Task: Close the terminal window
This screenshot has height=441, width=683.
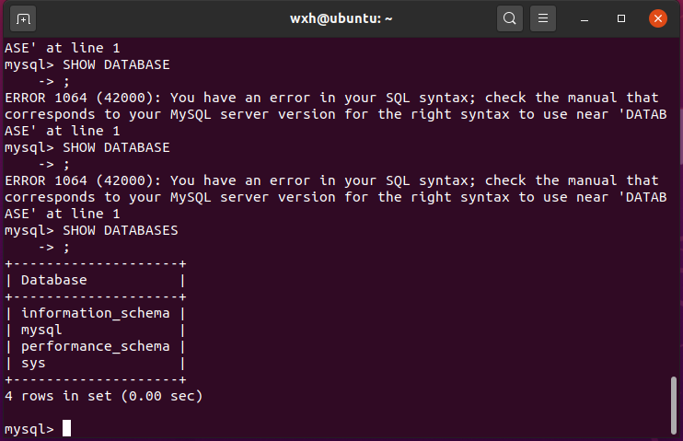Action: [657, 18]
